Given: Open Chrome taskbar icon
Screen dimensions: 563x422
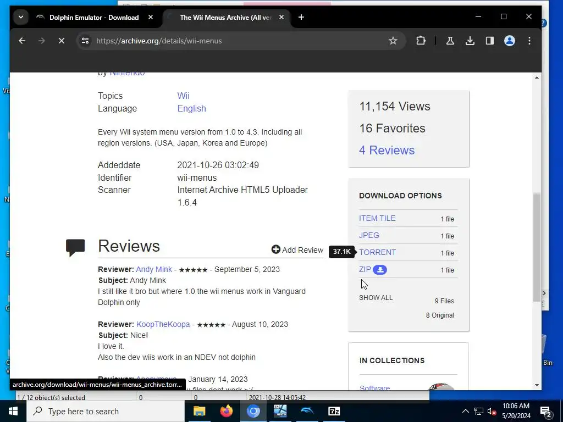Looking at the screenshot, I should tap(253, 411).
